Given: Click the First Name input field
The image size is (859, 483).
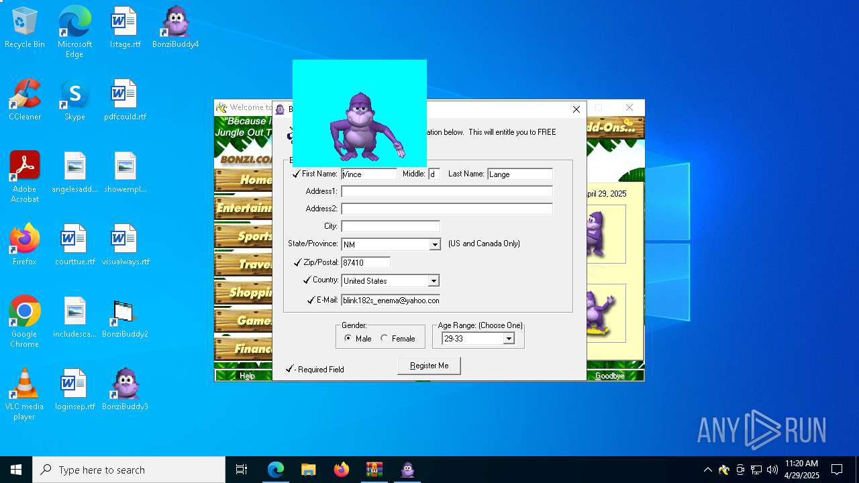Looking at the screenshot, I should [x=369, y=174].
